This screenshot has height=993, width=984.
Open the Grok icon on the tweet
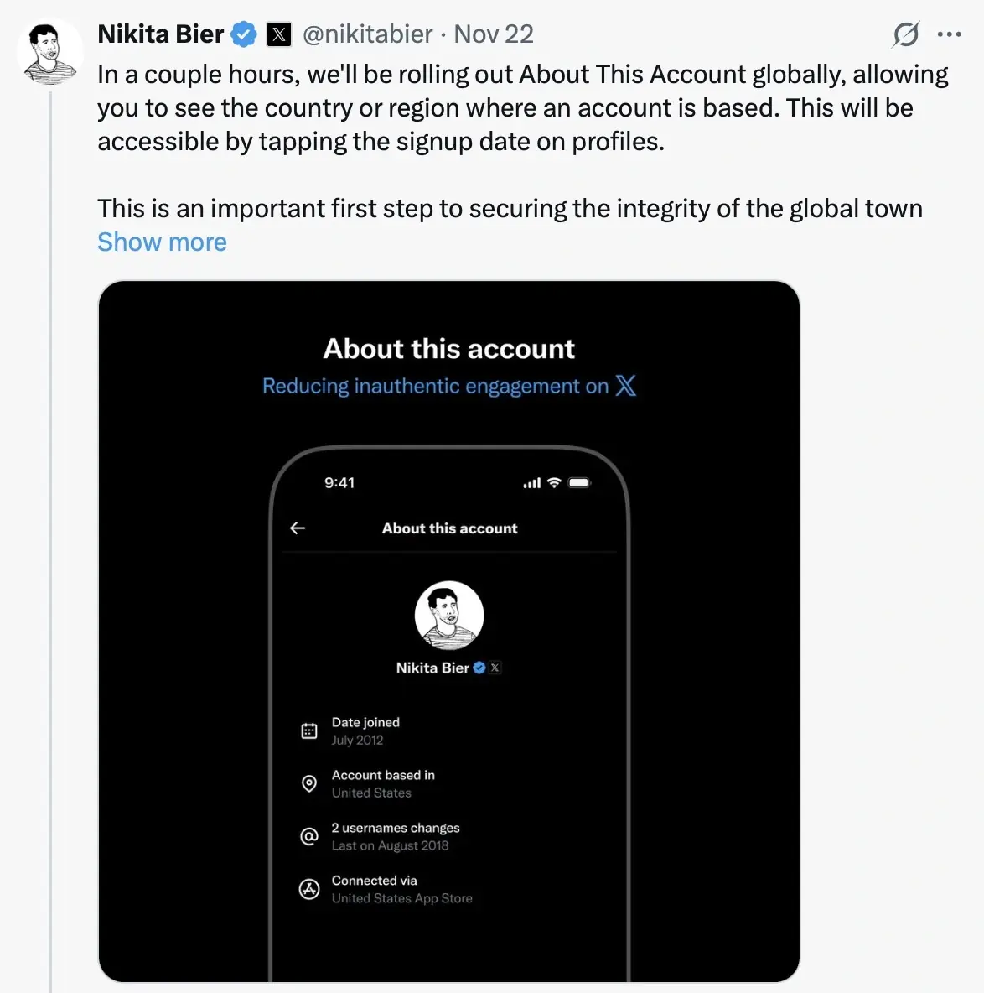pyautogui.click(x=906, y=34)
